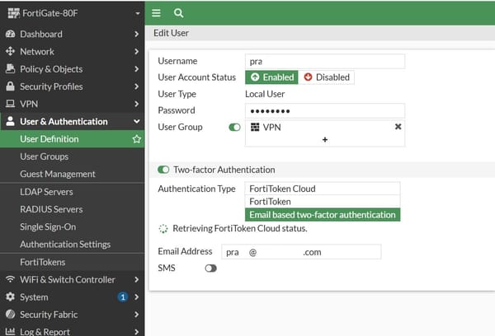This screenshot has width=495, height=336.
Task: Toggle the hamburger menu icon
Action: pyautogui.click(x=156, y=13)
